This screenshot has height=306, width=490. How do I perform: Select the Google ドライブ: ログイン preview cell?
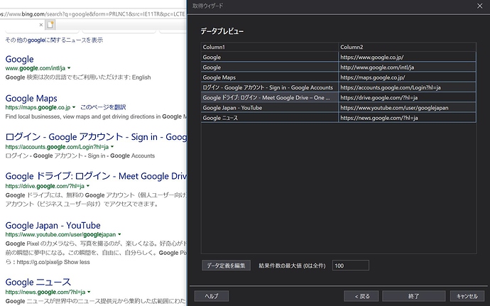[x=270, y=97]
